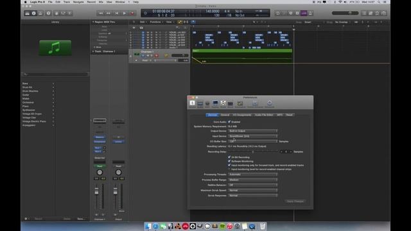Start playback with the Play button

[125, 13]
